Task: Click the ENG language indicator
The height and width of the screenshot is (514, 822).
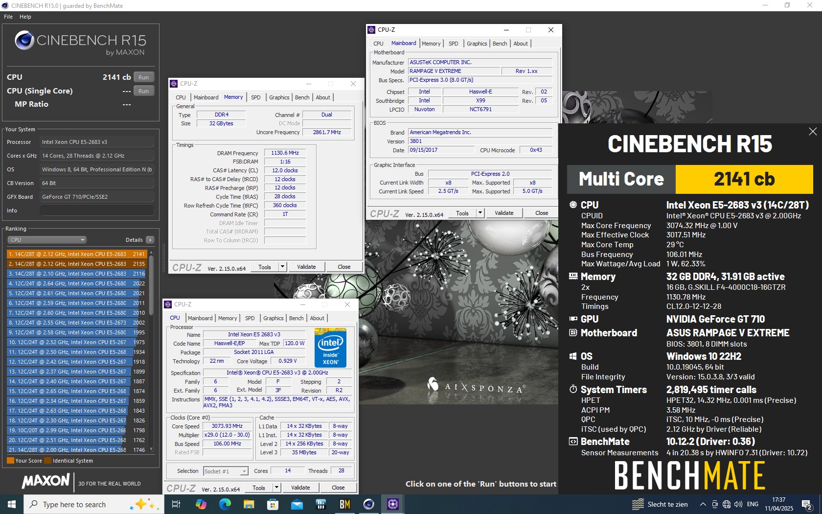Action: click(753, 504)
